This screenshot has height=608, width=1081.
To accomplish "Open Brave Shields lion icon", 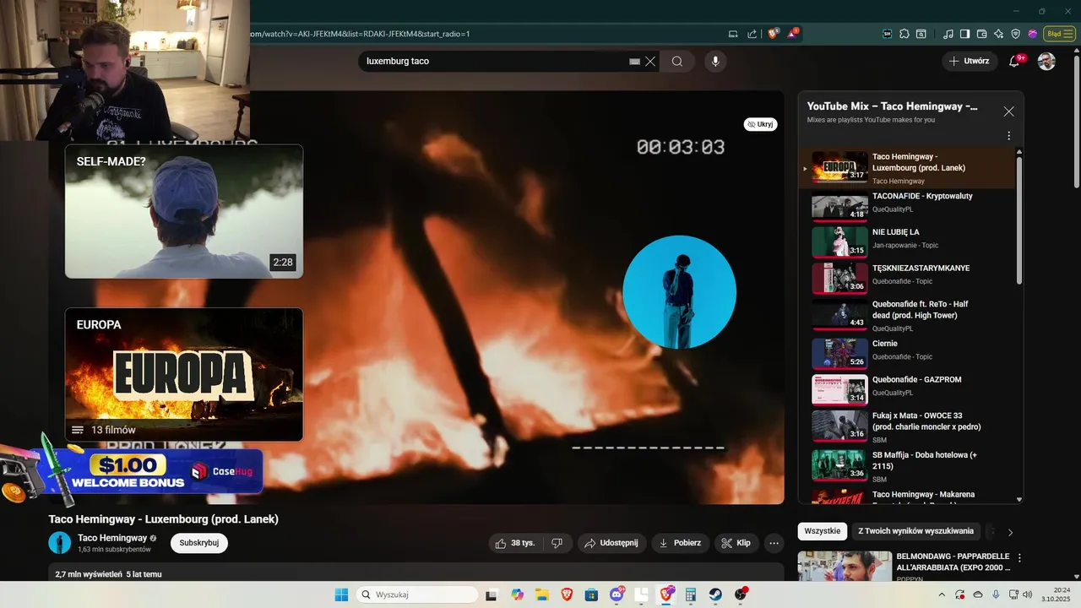I will (x=773, y=34).
